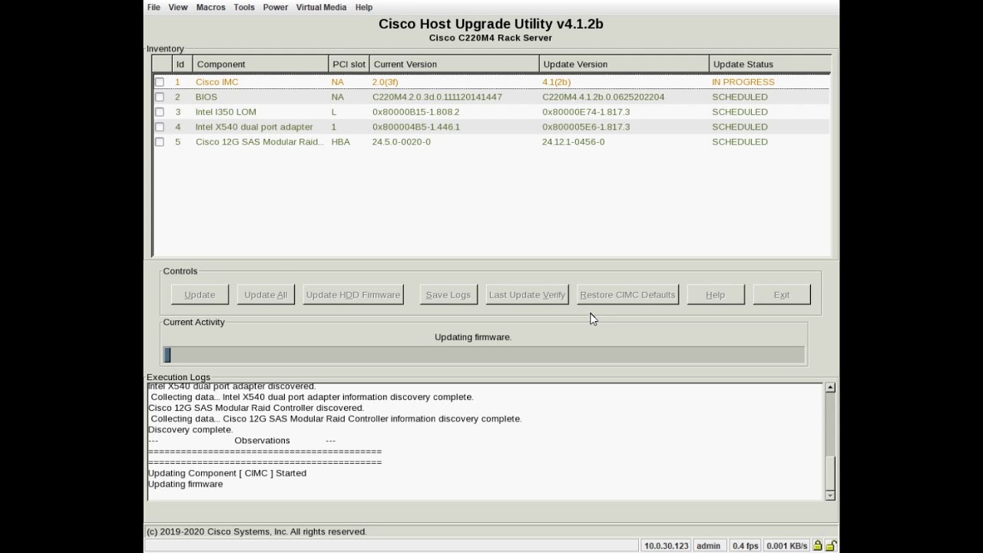This screenshot has height=553, width=983.
Task: Click the IN PROGRESS status cell
Action: click(743, 82)
